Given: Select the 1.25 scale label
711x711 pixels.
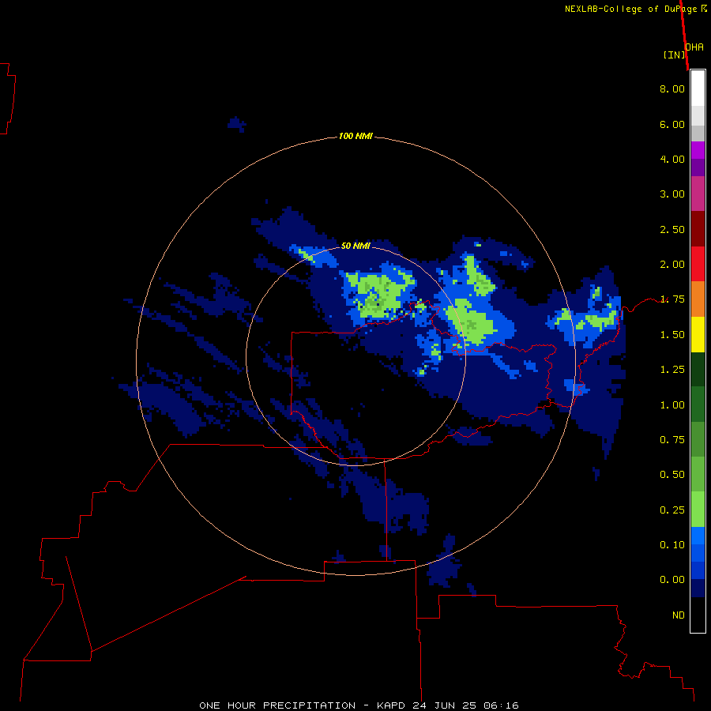Looking at the screenshot, I should click(x=672, y=370).
